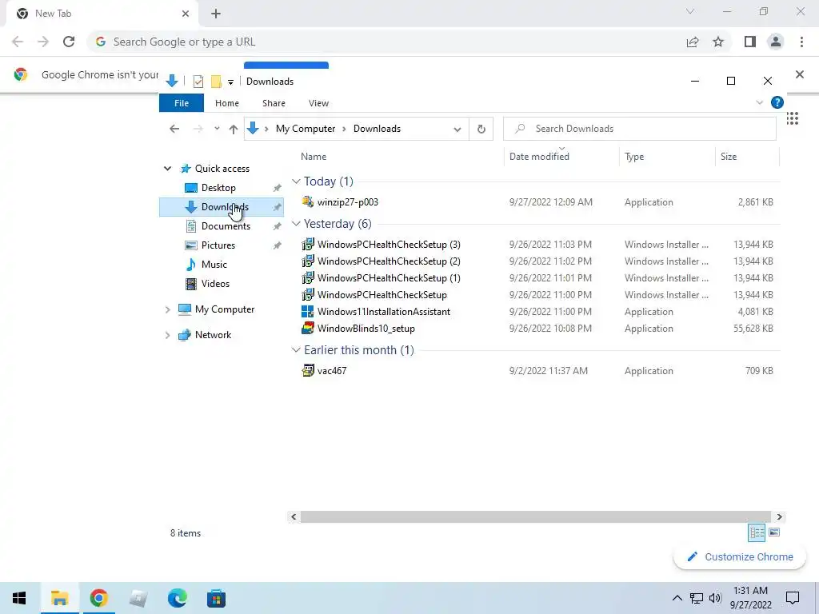Screen dimensions: 819x614
Task: Expand the My Computer tree node
Action: tap(168, 309)
